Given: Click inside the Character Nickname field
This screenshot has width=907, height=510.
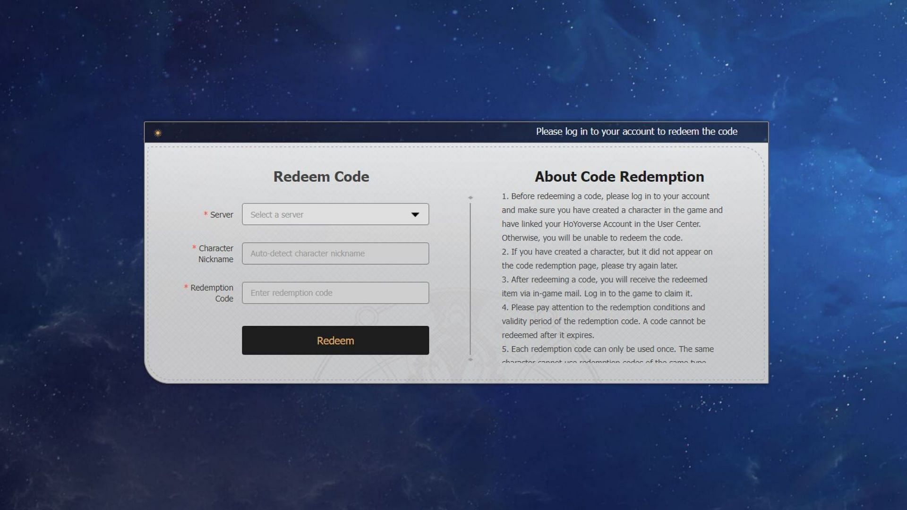Looking at the screenshot, I should (x=335, y=254).
